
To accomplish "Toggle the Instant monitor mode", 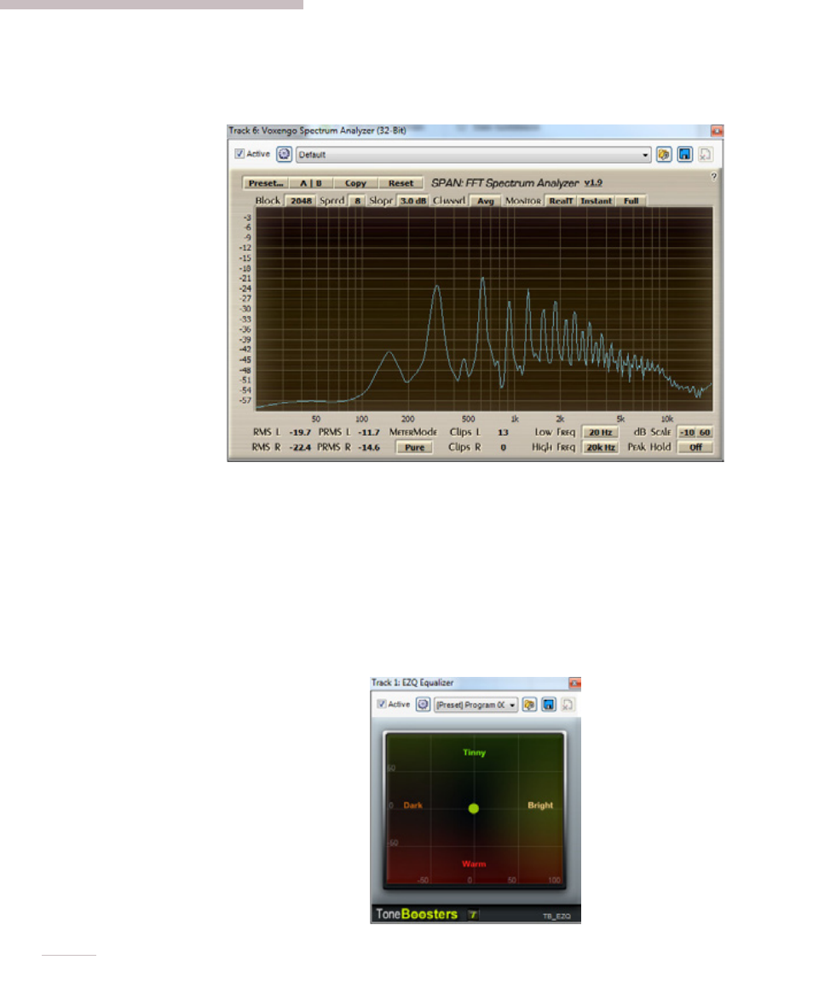I will click(x=597, y=201).
